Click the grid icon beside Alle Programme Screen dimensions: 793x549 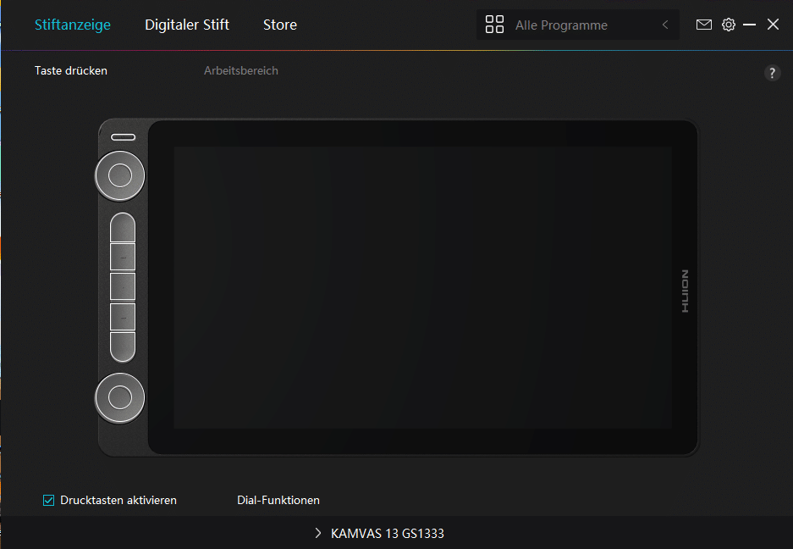[x=494, y=25]
